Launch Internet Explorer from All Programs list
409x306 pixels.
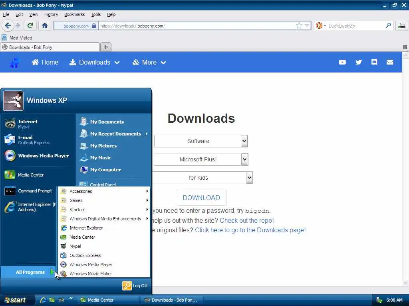[104, 228]
